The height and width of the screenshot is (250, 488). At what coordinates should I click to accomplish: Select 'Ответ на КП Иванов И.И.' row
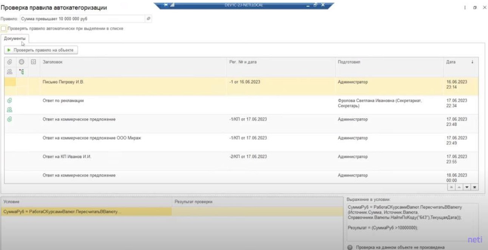[x=67, y=157]
